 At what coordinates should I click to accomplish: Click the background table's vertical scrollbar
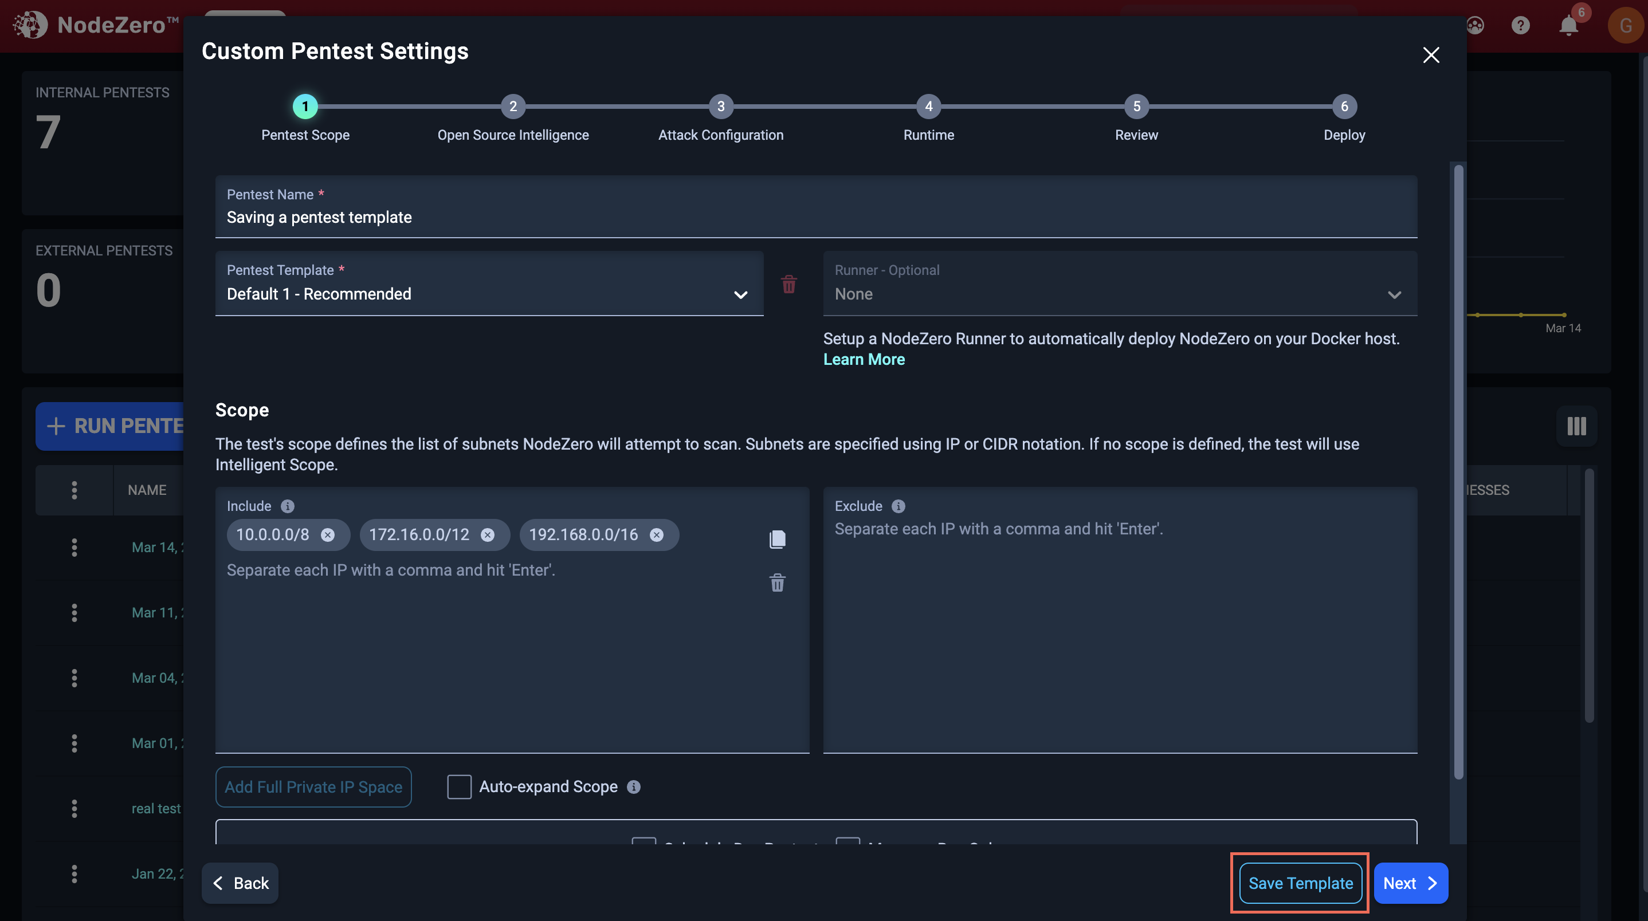(1588, 596)
